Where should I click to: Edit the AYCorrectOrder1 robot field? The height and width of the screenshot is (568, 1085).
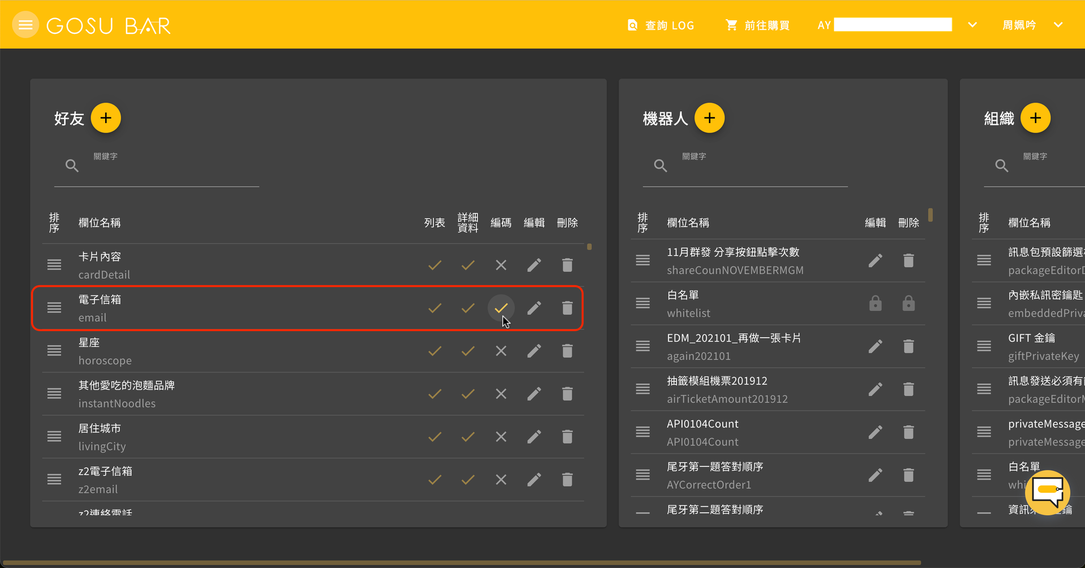pos(875,475)
